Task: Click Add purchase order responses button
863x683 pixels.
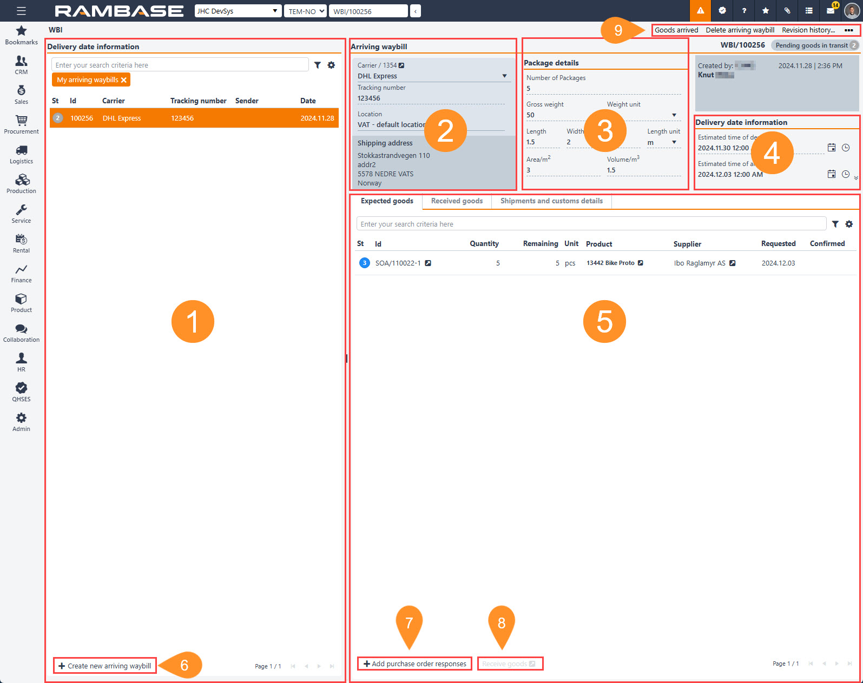Action: click(414, 664)
